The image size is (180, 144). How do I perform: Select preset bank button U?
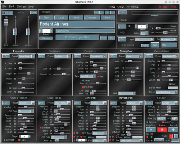click(x=112, y=13)
